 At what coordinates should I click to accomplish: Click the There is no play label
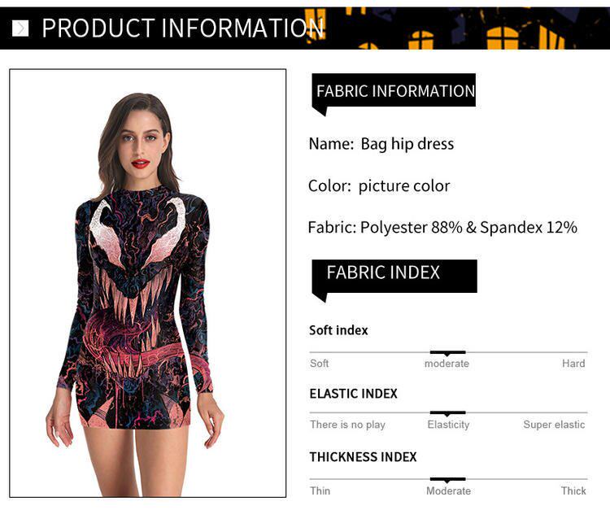(x=347, y=425)
